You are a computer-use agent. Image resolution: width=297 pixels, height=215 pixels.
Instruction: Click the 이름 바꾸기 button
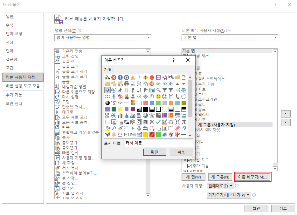point(252,177)
